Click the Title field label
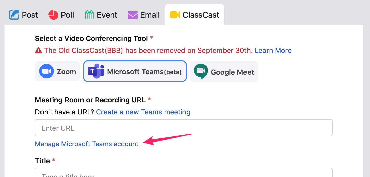 point(43,161)
